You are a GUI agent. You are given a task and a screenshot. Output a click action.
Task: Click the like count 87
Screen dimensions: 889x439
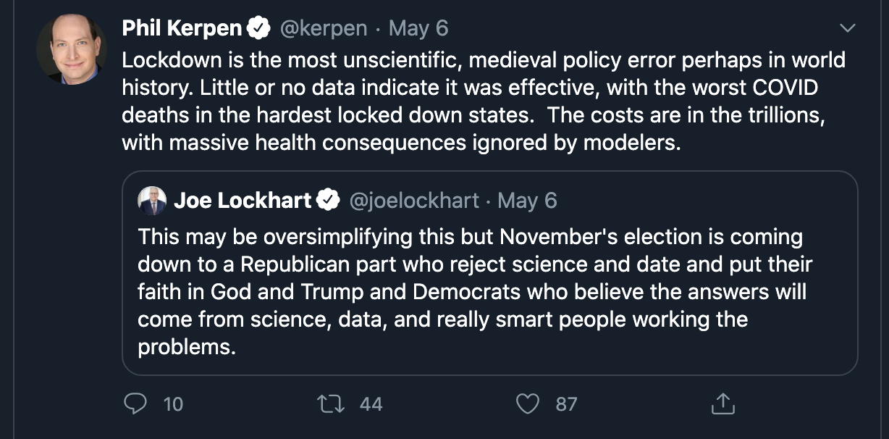click(566, 404)
